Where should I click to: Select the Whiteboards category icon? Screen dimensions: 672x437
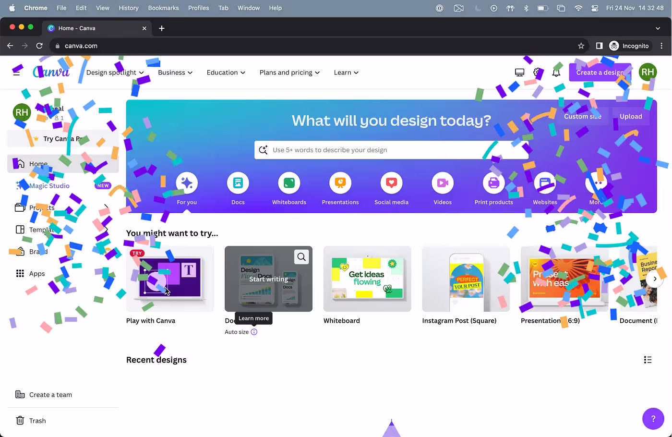coord(289,183)
